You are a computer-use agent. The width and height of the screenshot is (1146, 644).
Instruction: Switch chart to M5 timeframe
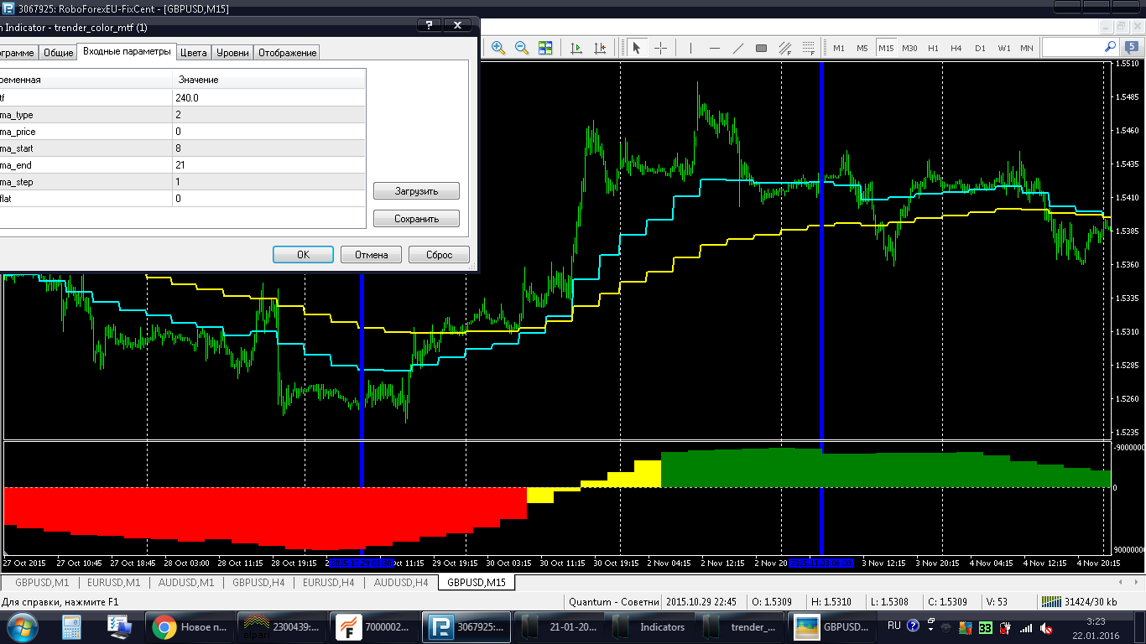click(x=862, y=48)
